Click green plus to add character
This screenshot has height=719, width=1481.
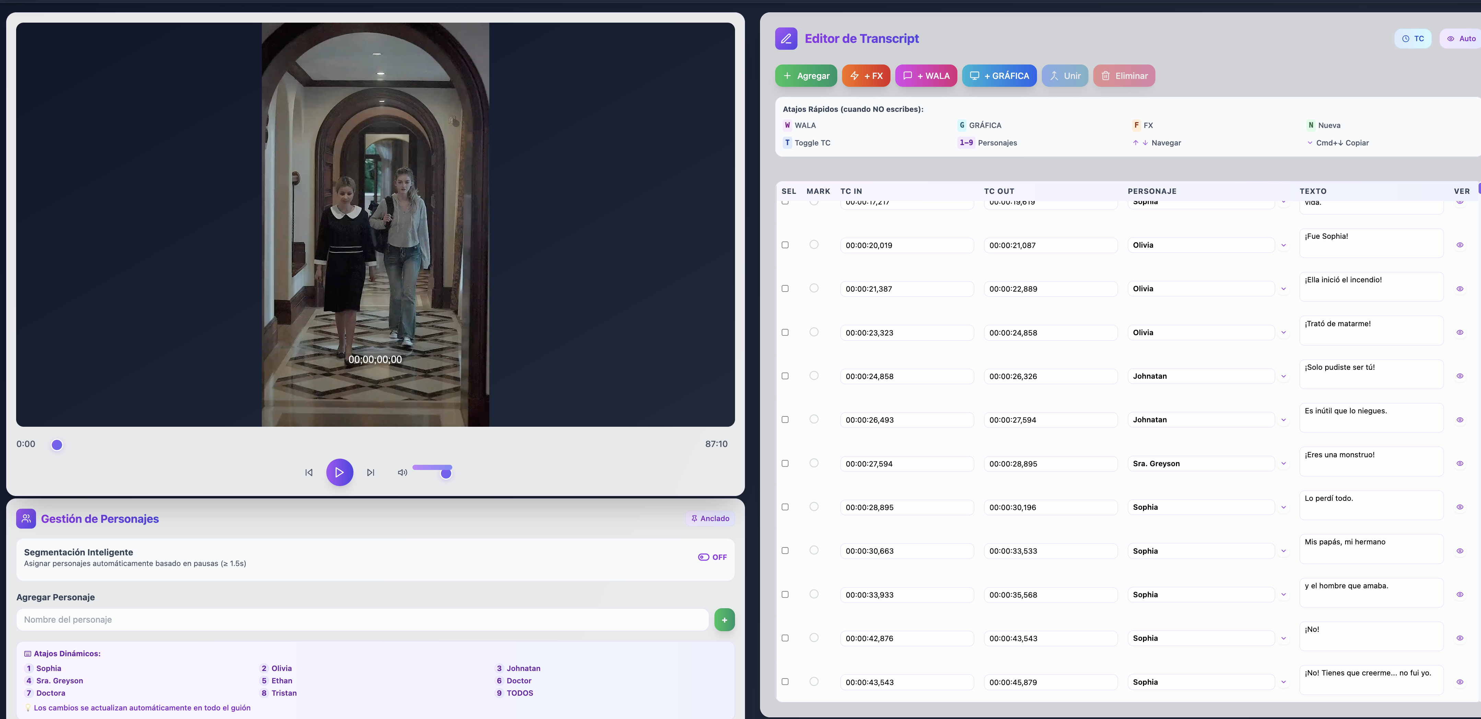(x=724, y=620)
